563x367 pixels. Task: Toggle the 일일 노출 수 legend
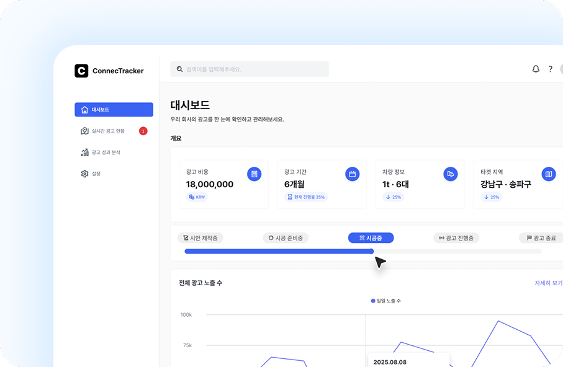click(386, 301)
